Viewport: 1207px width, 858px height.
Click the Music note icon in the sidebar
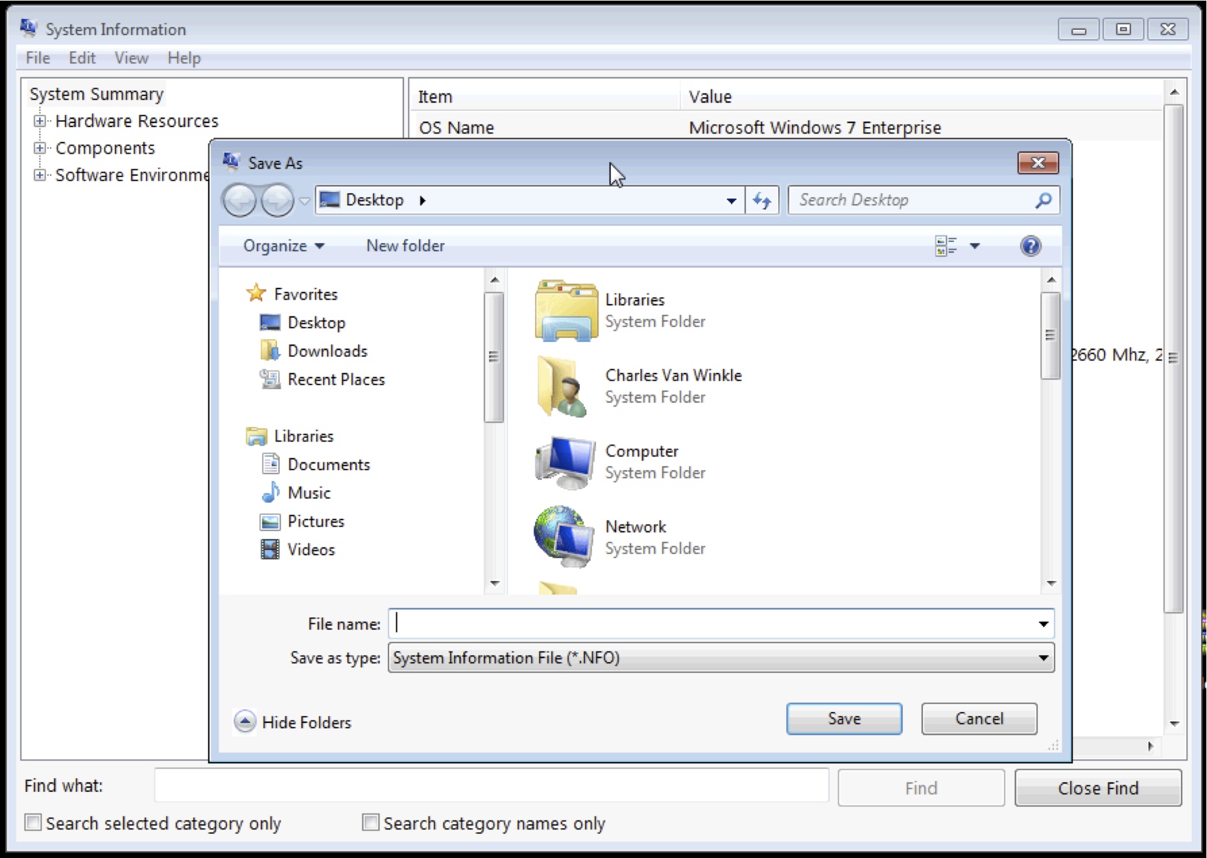pyautogui.click(x=270, y=492)
